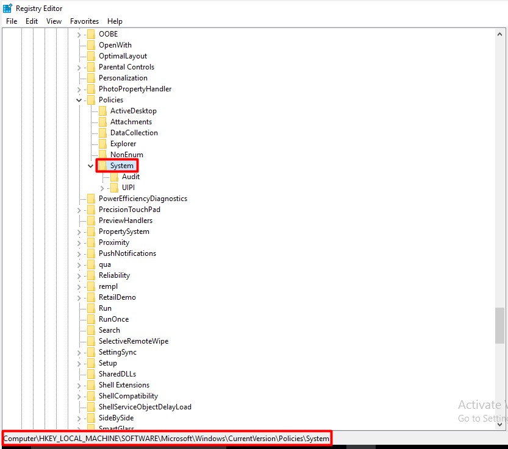The image size is (508, 449).
Task: Expand the Parental Controls key
Action: pyautogui.click(x=79, y=68)
